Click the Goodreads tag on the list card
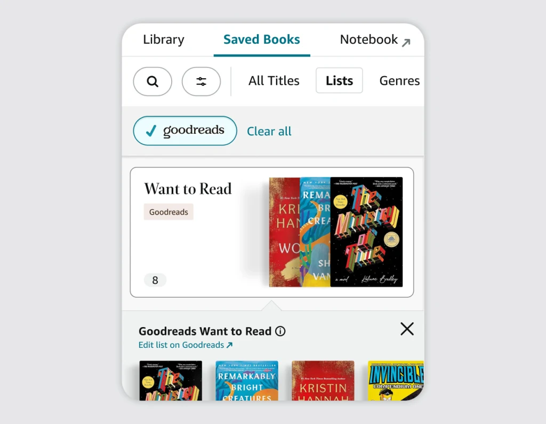This screenshot has height=424, width=546. click(168, 212)
